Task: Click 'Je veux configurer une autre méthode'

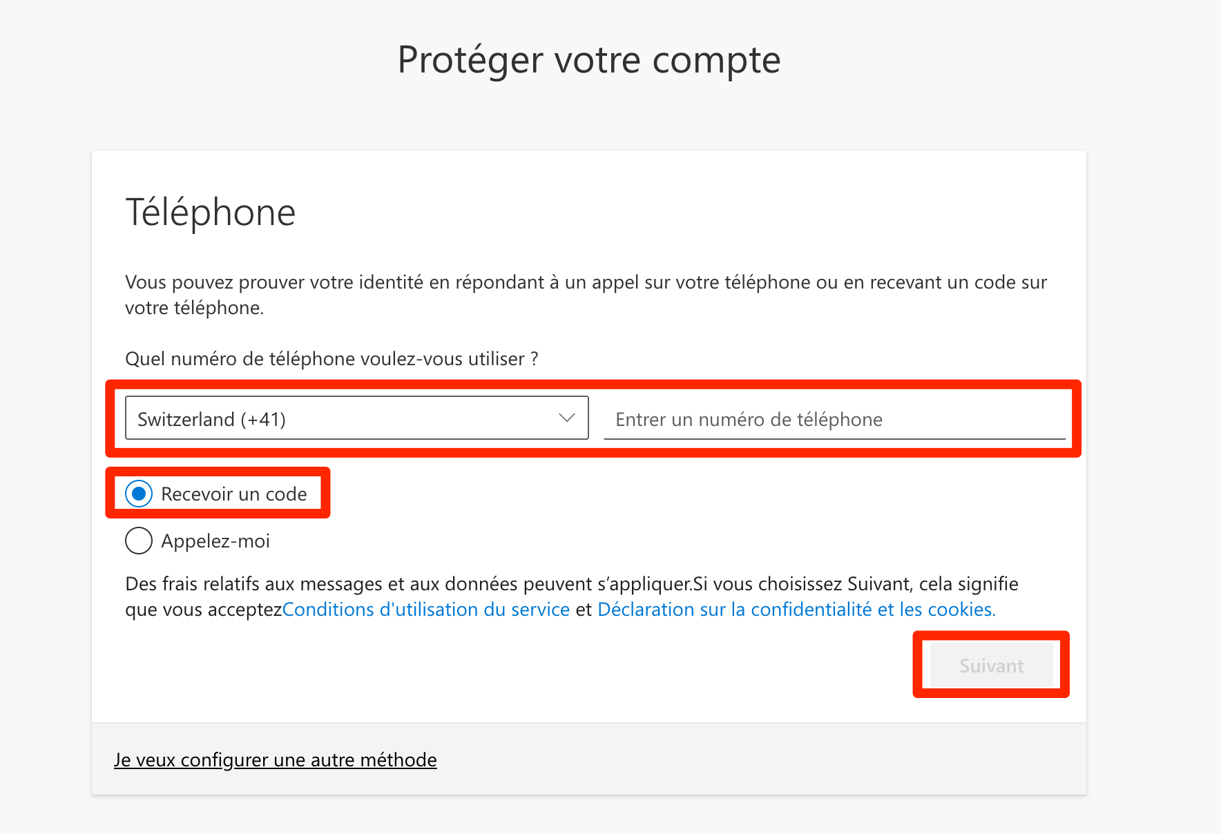Action: (x=275, y=760)
